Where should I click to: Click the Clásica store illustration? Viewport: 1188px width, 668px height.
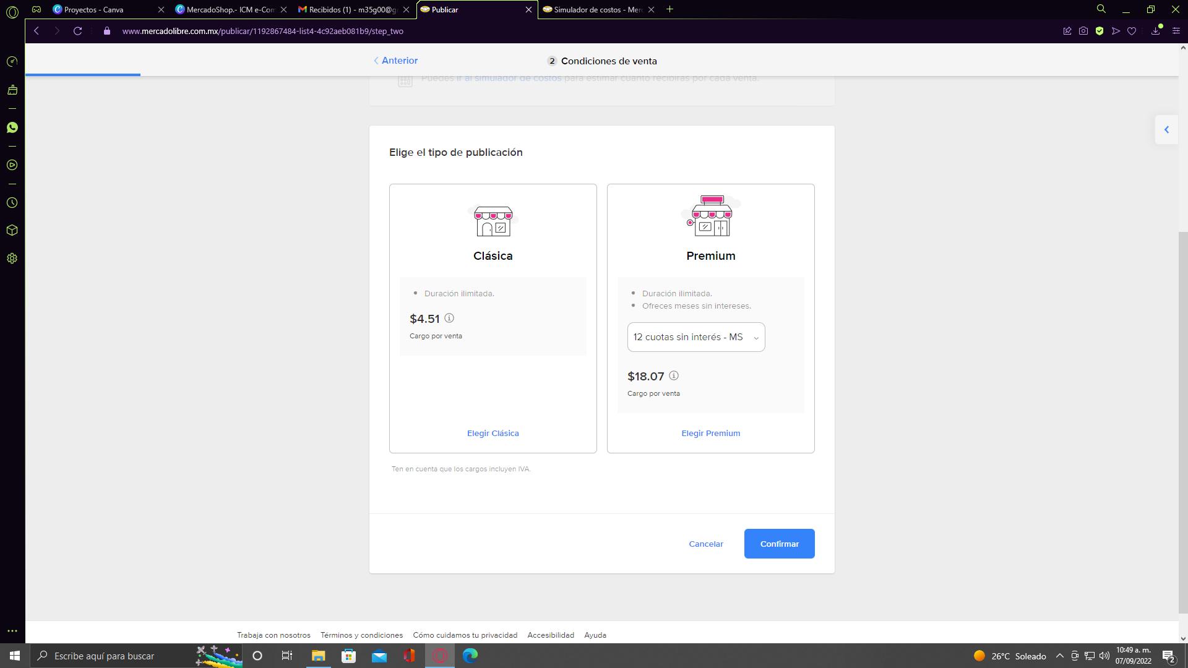tap(493, 221)
